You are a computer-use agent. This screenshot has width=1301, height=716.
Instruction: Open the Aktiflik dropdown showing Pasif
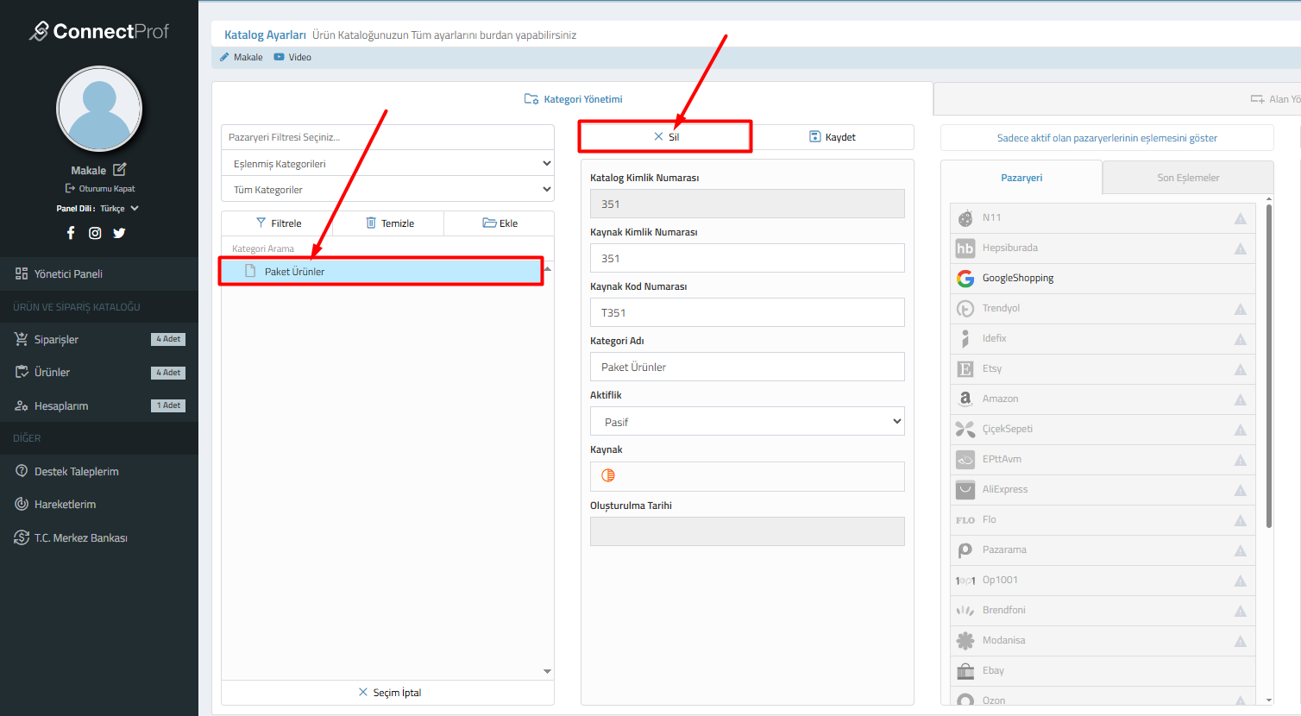747,422
